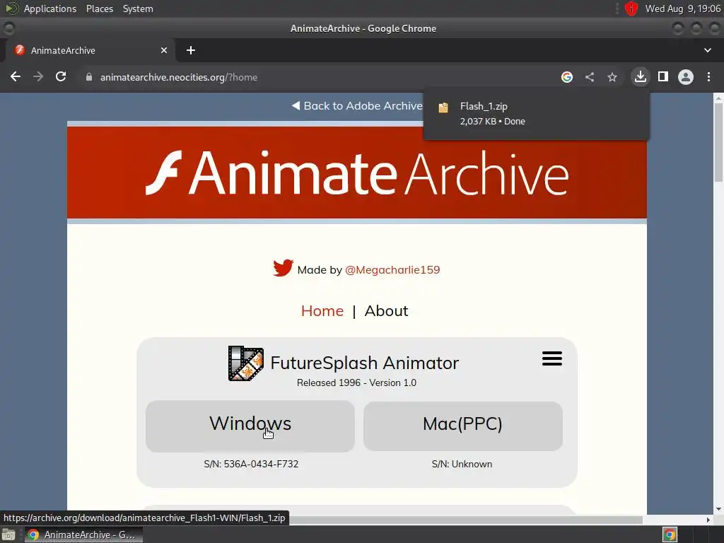Expand the FutureSplash Animator hamburger menu

coord(552,358)
